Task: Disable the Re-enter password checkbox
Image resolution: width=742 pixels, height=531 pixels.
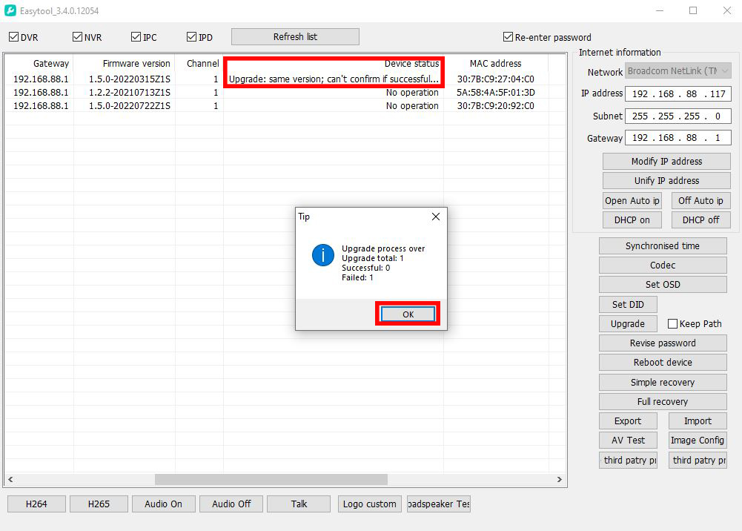Action: 508,37
